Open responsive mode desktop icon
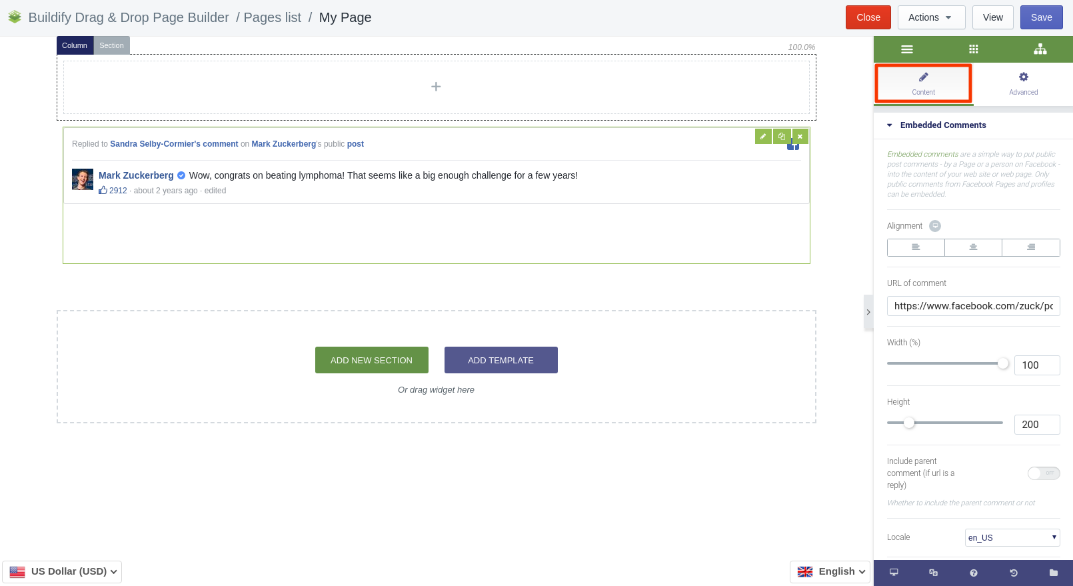This screenshot has height=586, width=1073. [x=894, y=573]
